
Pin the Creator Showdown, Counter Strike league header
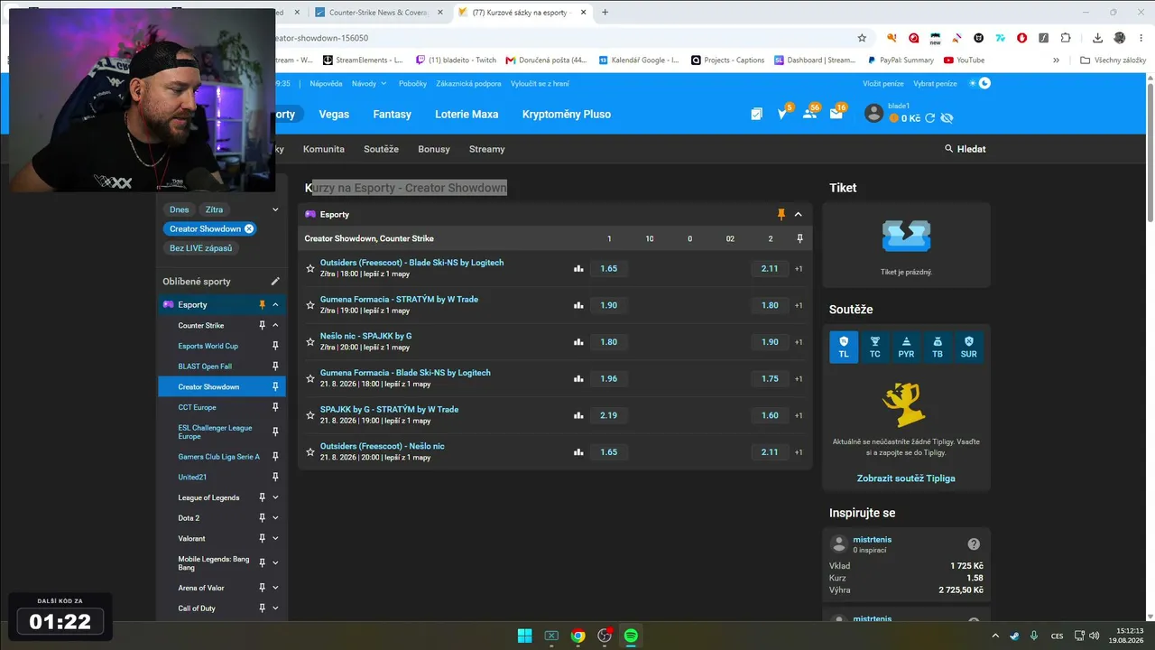pyautogui.click(x=799, y=238)
